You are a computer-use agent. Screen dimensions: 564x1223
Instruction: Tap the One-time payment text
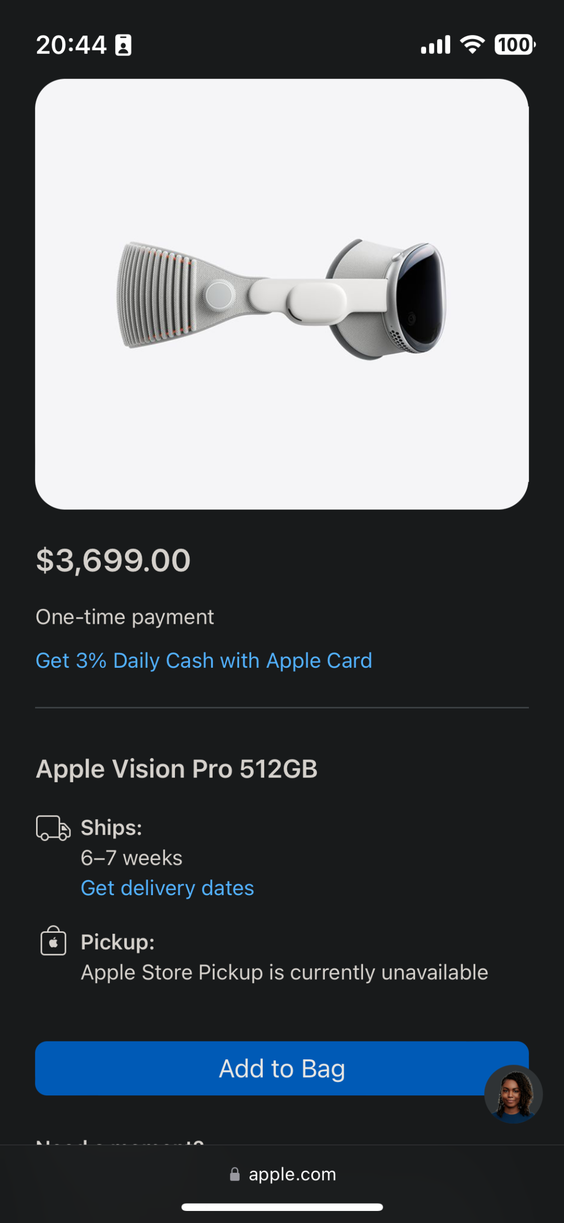click(x=125, y=617)
